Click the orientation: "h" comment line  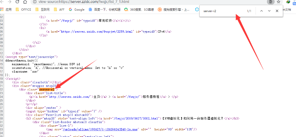(68, 68)
